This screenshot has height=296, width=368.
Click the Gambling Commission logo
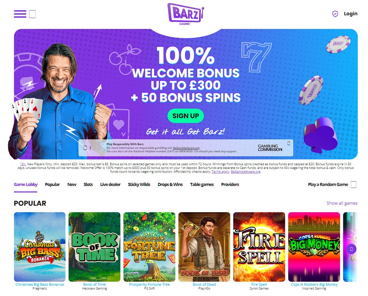[x=270, y=147]
